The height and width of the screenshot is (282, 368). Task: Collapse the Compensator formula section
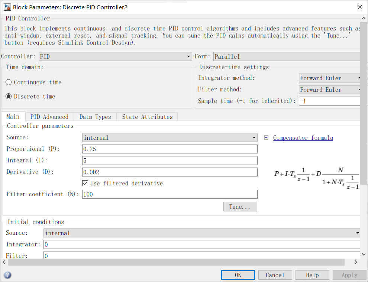coord(266,137)
